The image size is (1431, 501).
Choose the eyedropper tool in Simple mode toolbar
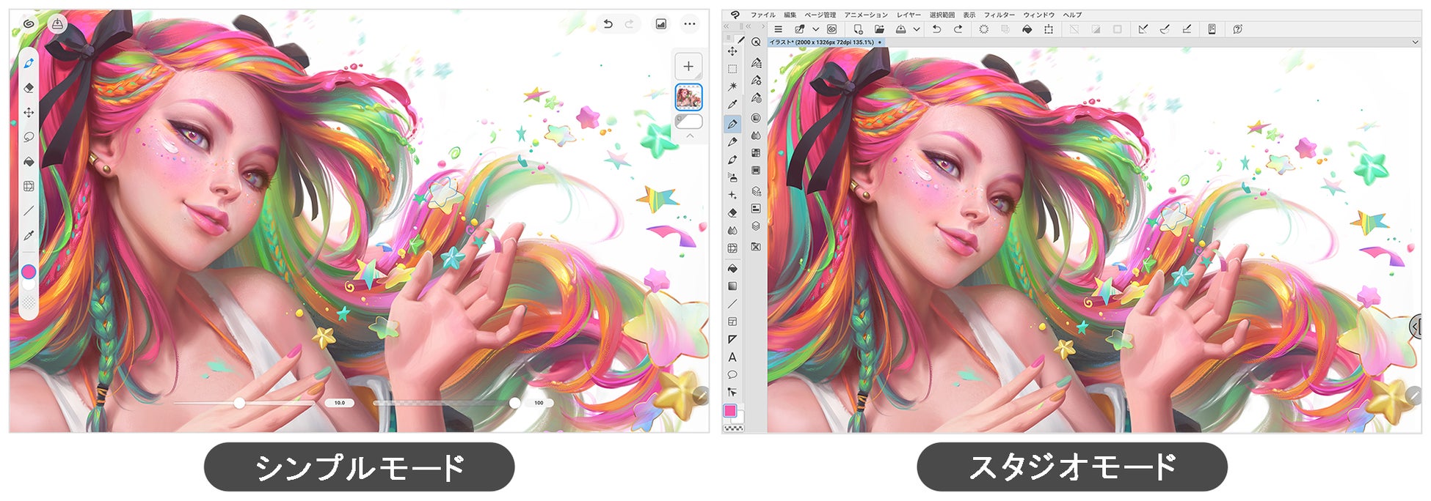click(29, 236)
